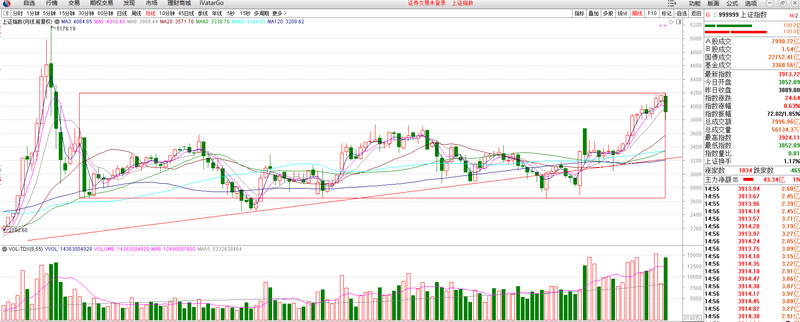The width and height of the screenshot is (800, 322).
Task: Click the SG2 indicator icon in quote header
Action: pos(793,15)
